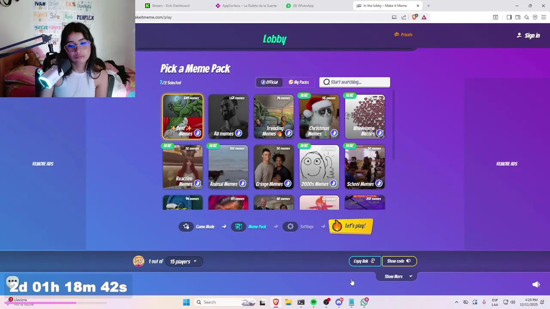Image resolution: width=550 pixels, height=309 pixels.
Task: Toggle the Cringe Memes pack checkmark
Action: click(288, 184)
